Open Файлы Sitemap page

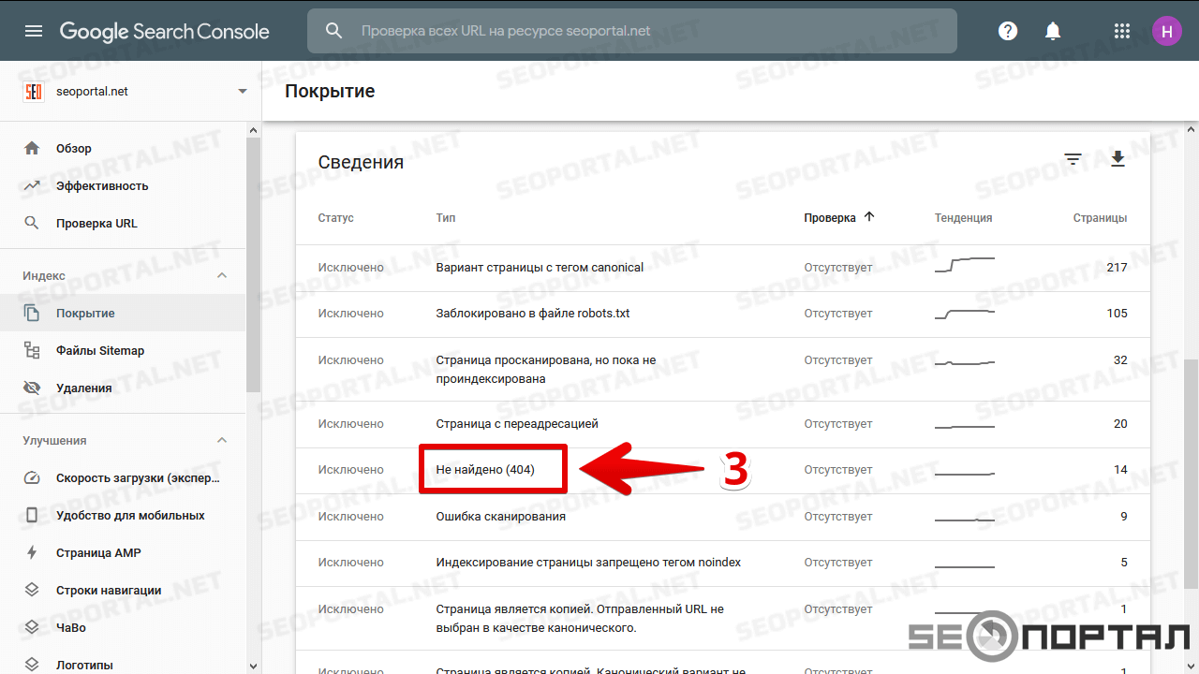coord(99,350)
